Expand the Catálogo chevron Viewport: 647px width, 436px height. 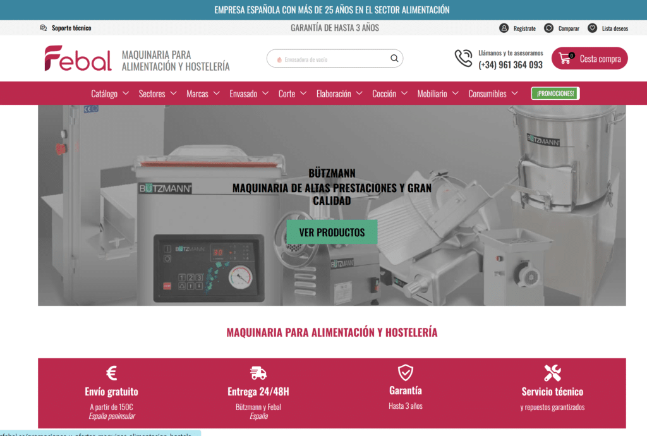(126, 94)
